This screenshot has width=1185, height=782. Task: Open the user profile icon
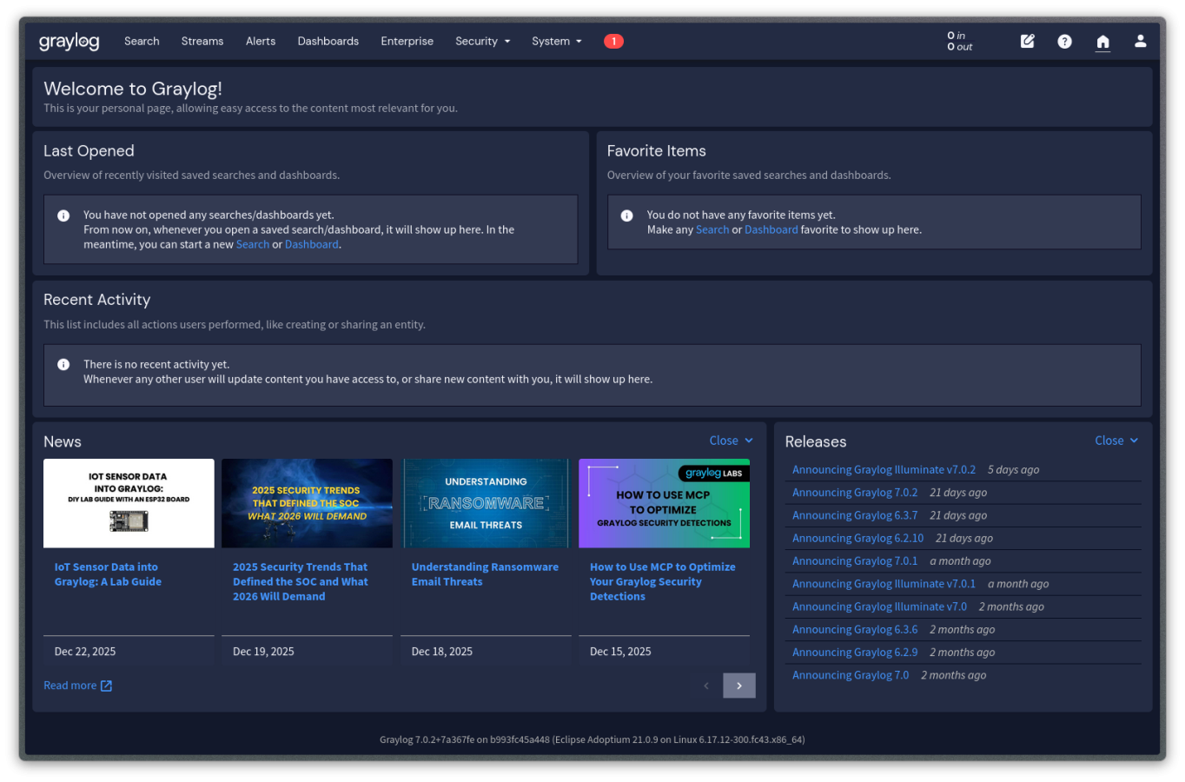point(1140,41)
